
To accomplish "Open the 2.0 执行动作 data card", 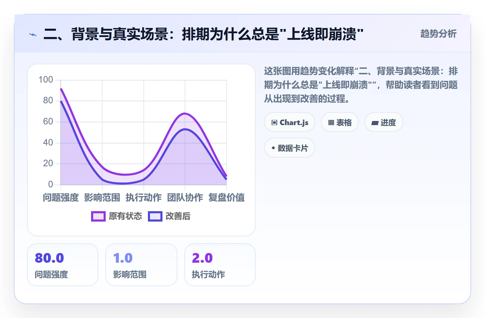I will tap(220, 265).
